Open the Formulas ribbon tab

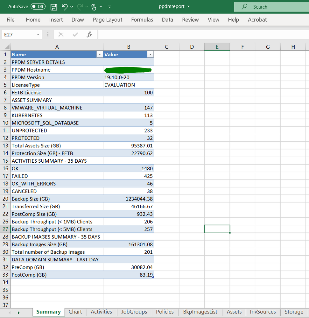142,20
